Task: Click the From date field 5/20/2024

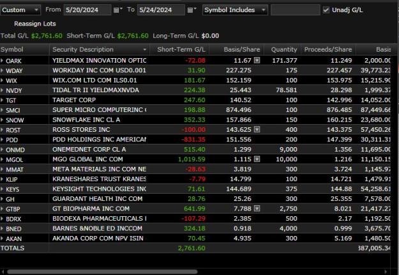Action: coord(87,10)
